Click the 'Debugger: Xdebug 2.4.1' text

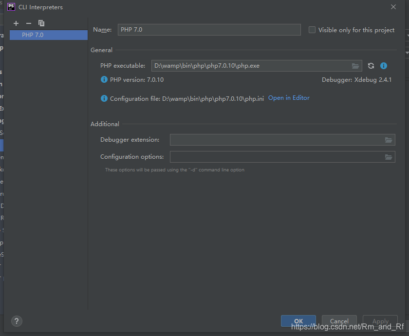(x=356, y=80)
